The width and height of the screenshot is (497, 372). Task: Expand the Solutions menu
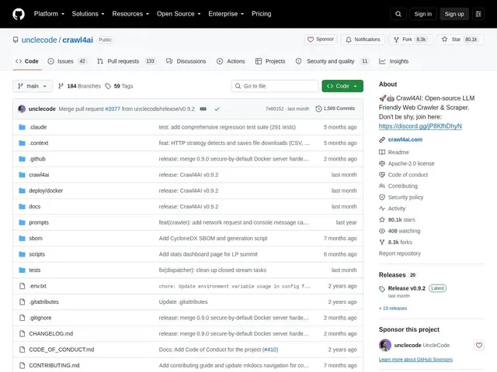click(88, 14)
